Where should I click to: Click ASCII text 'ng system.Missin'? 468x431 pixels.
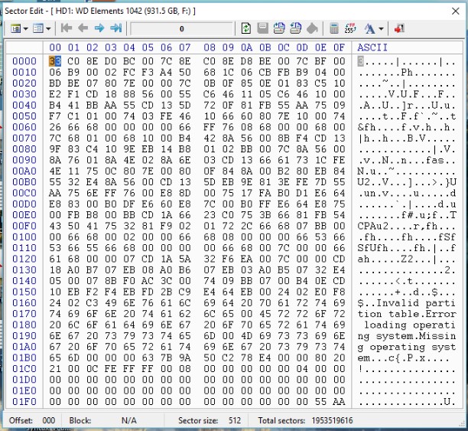407,336
